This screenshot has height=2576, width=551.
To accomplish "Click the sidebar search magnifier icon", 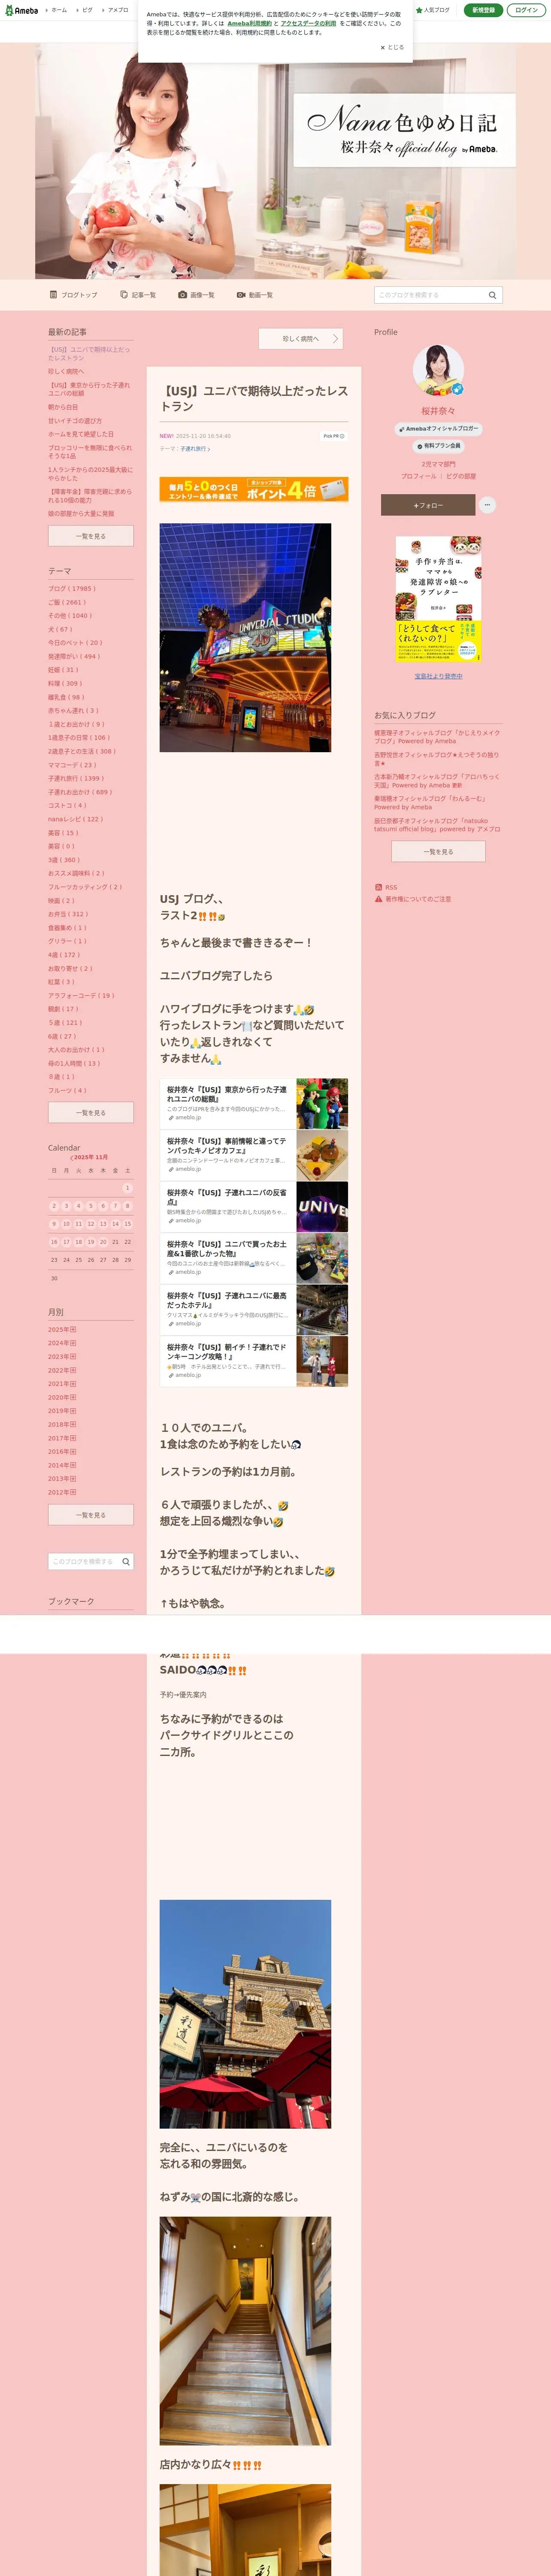I will tap(126, 1561).
